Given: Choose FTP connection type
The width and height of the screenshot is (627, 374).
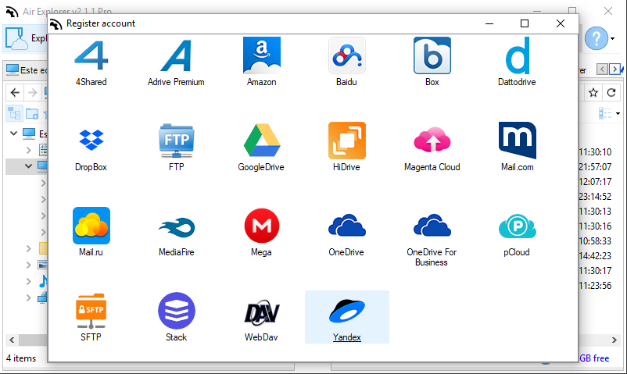Looking at the screenshot, I should [177, 147].
